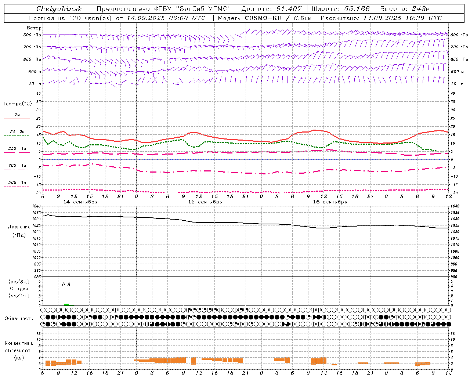
Task: Select the (мм/1ч.) precipitation unit label
Action: click(19, 296)
